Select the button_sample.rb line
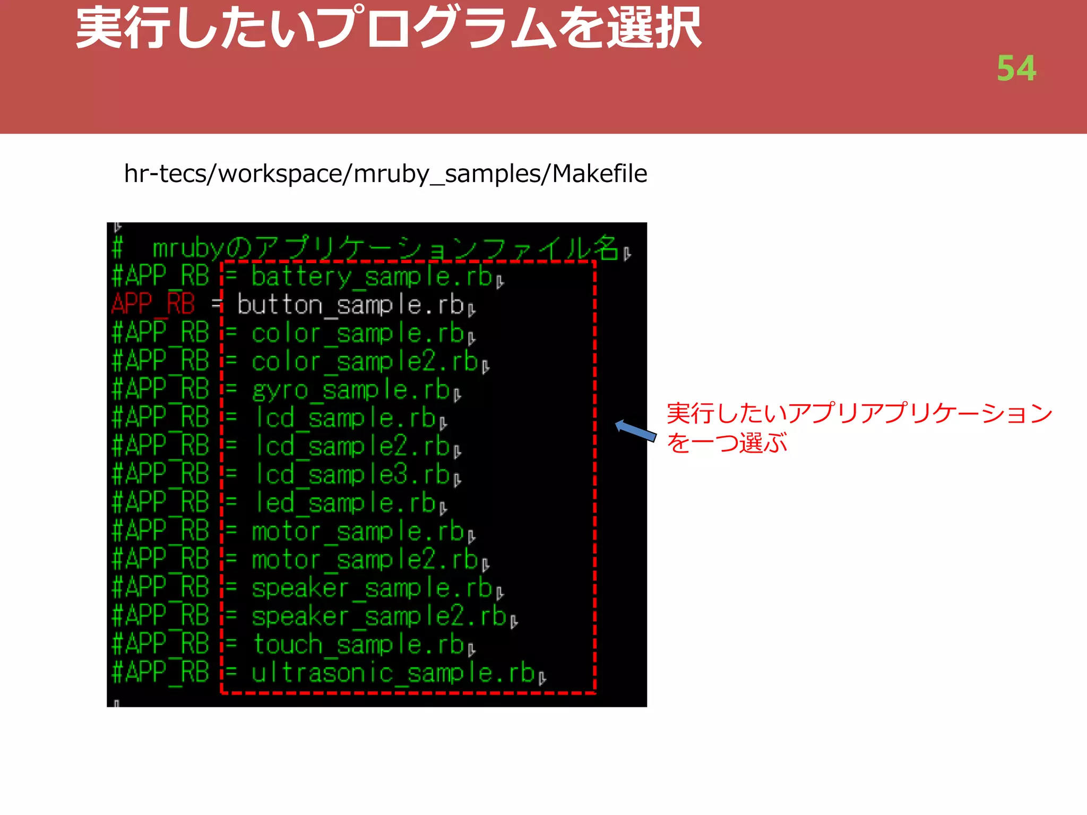Viewport: 1087px width, 815px height. pyautogui.click(x=294, y=305)
